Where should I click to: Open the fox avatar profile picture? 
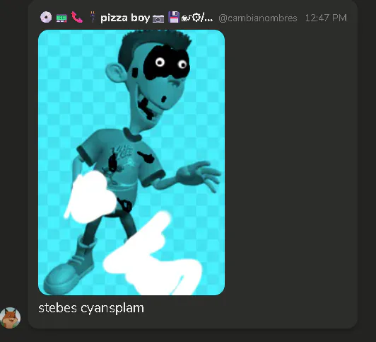tap(10, 317)
